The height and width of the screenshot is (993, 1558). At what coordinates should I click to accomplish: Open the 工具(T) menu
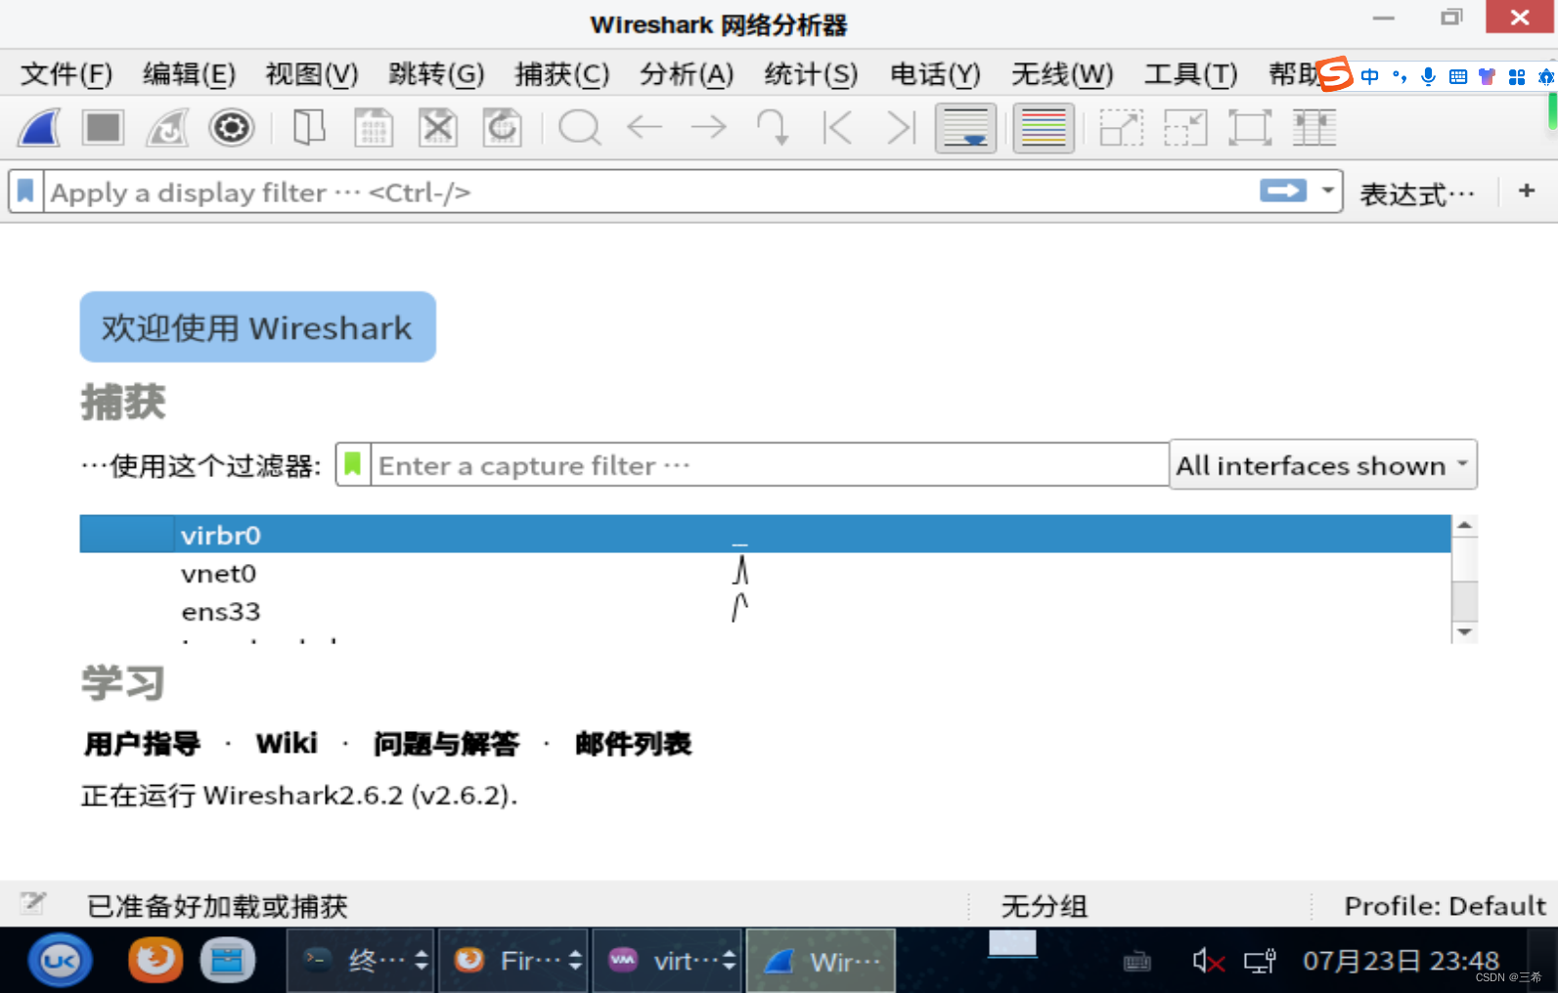point(1190,74)
